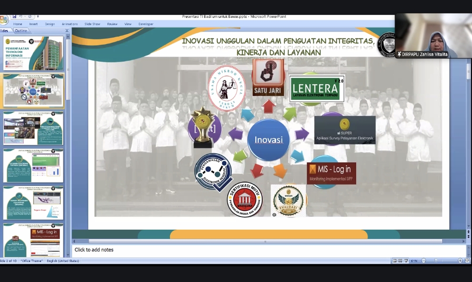Switch to Slide Sorter view

click(400, 261)
